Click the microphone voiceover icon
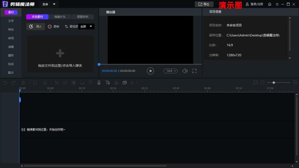 point(99,83)
